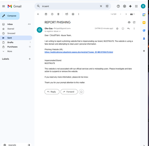This screenshot has height=146, width=149.
Task: Click the sender name Oke Gas
Action: [49, 28]
